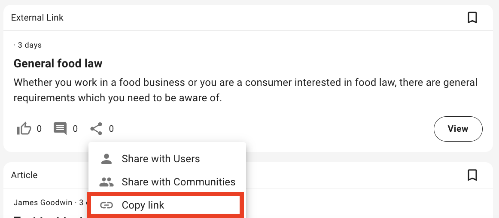Image resolution: width=499 pixels, height=218 pixels.
Task: Bookmark the Article post
Action: click(472, 175)
